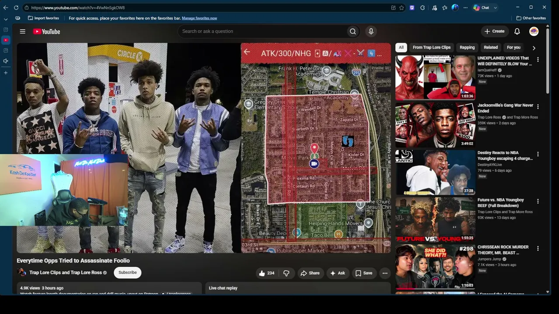Select the From Trap Lore Clips chip
This screenshot has width=559, height=314.
point(431,48)
